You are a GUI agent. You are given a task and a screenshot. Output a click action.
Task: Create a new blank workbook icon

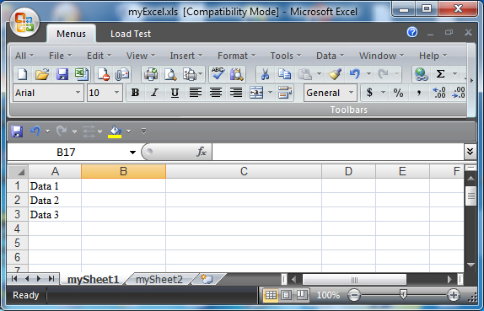22,74
